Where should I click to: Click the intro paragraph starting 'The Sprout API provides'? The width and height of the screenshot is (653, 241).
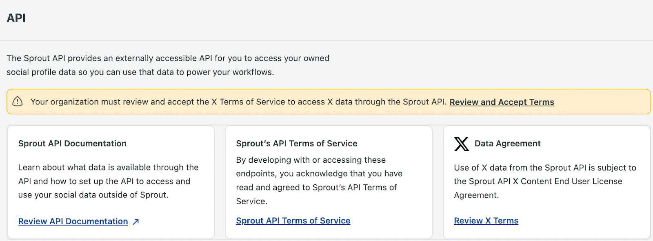pos(168,65)
